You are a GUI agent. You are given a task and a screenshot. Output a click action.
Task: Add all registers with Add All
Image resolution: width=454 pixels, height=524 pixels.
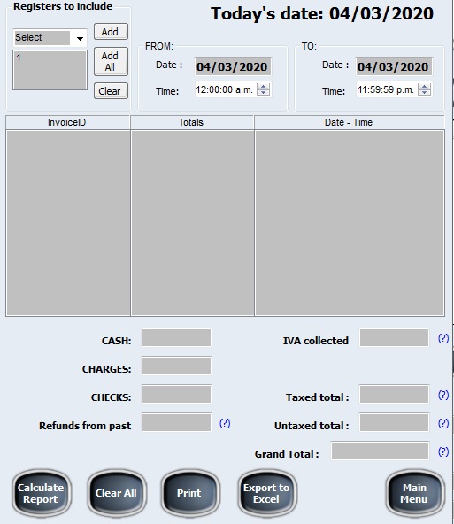(x=111, y=61)
